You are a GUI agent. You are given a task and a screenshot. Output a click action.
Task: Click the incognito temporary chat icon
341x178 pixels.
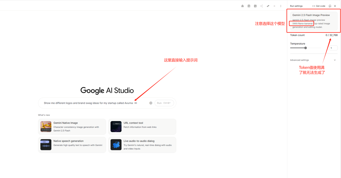click(242, 6)
